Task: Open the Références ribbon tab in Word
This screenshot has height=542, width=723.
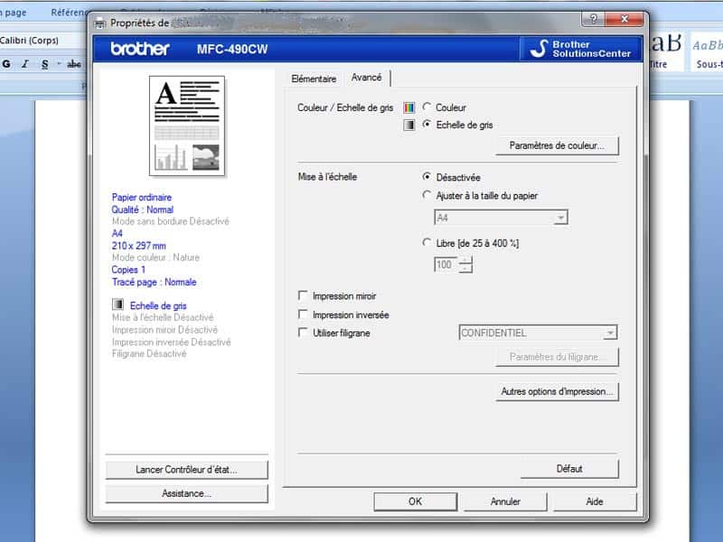Action: coord(70,13)
